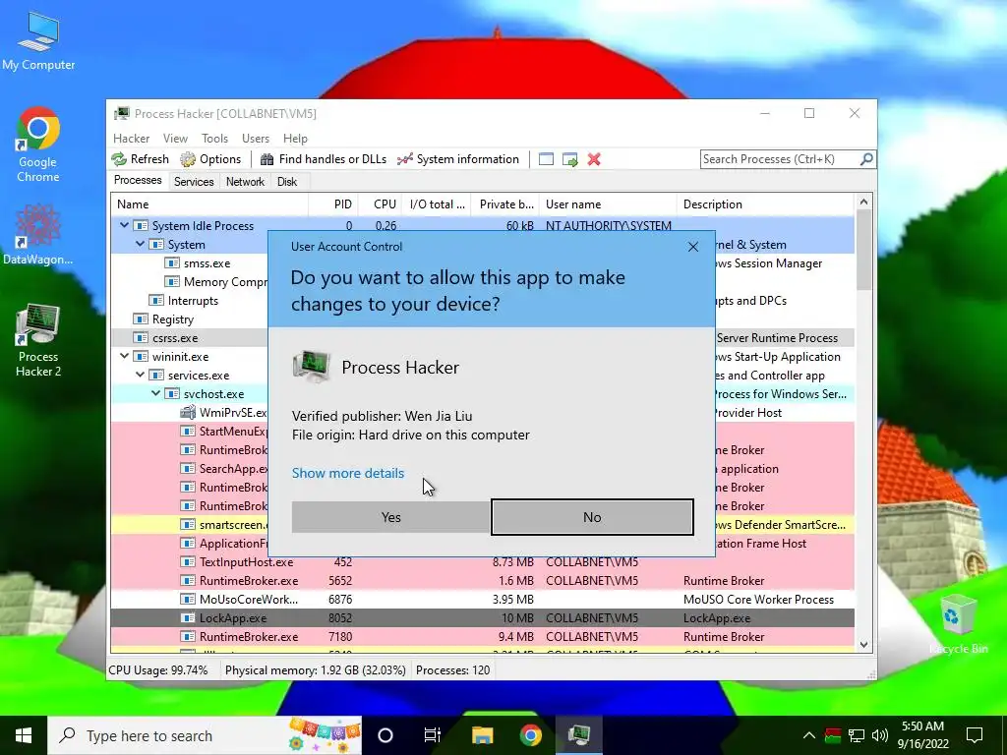Select the TextInputHost.exe process row
The height and width of the screenshot is (755, 1007).
[482, 561]
